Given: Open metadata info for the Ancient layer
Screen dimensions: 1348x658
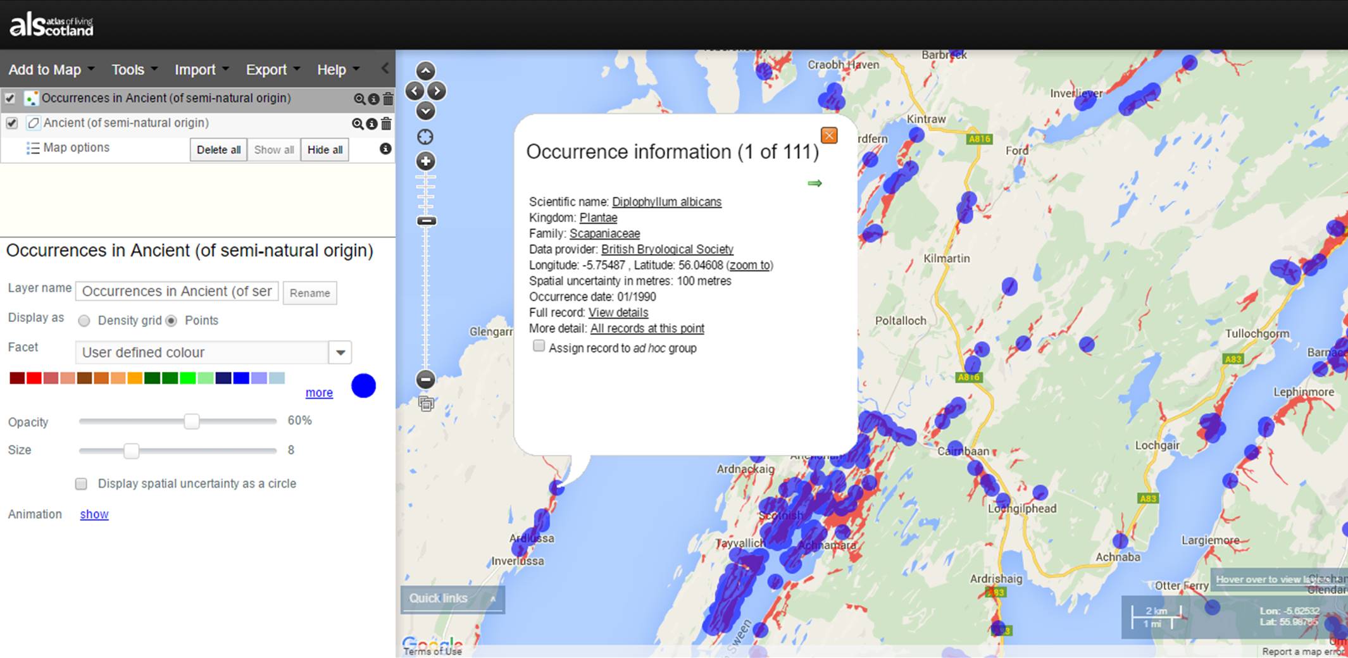Looking at the screenshot, I should click(x=373, y=124).
